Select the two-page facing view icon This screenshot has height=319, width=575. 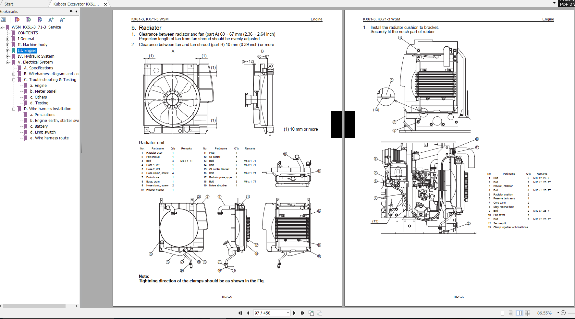tap(520, 313)
